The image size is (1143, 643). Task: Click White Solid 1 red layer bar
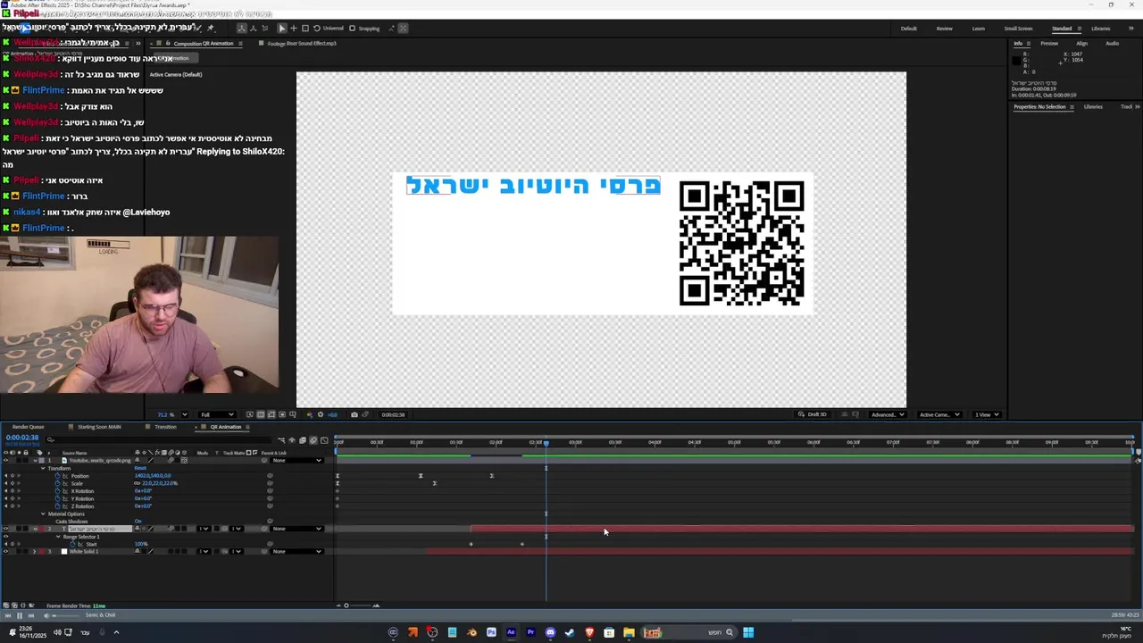pyautogui.click(x=779, y=551)
